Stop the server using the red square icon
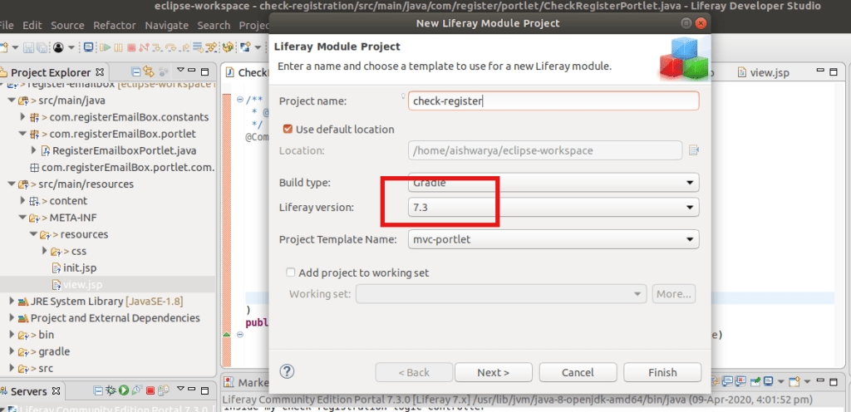The image size is (851, 412). 150,390
